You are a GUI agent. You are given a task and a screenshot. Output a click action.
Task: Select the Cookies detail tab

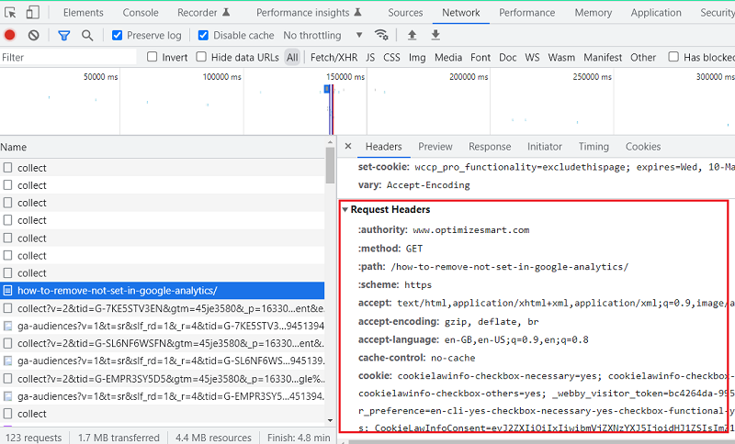click(x=642, y=147)
